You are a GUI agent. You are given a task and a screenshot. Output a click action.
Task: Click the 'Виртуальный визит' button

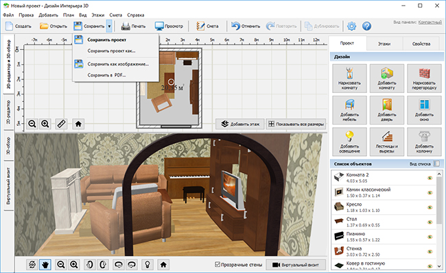tap(296, 265)
